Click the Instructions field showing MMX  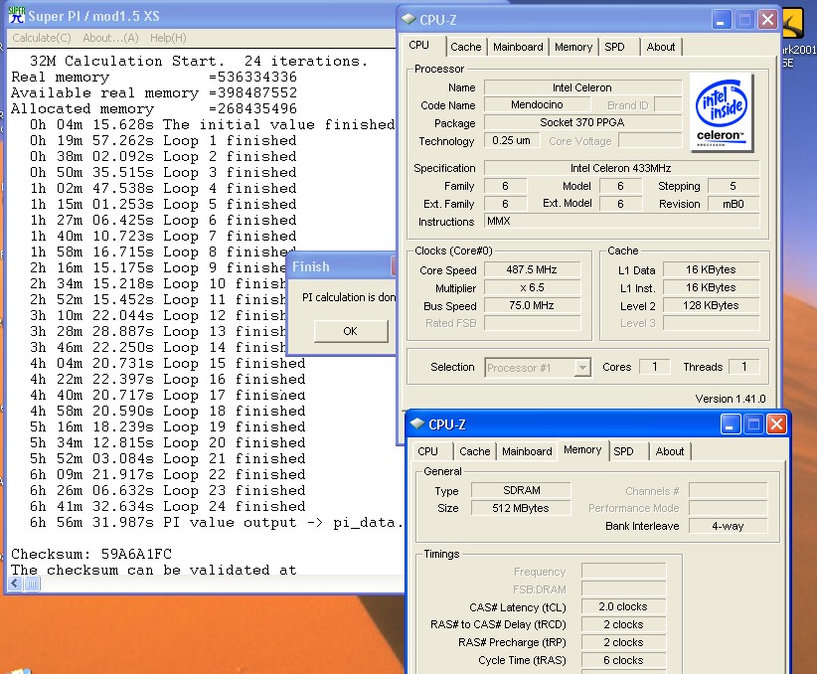[621, 221]
